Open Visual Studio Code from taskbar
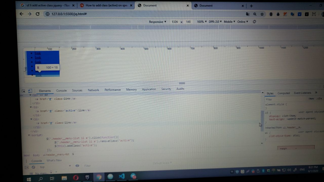324x182 pixels. pos(122,176)
